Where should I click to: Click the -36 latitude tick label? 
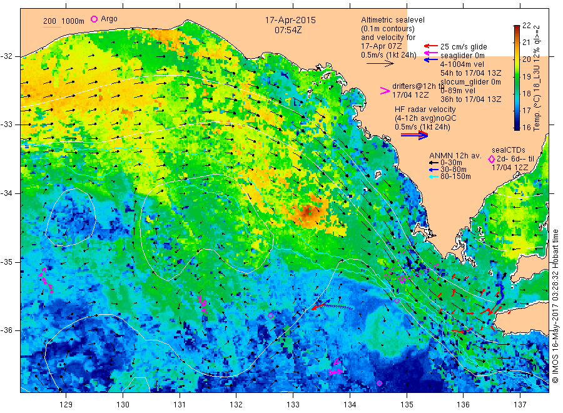[x=6, y=330]
